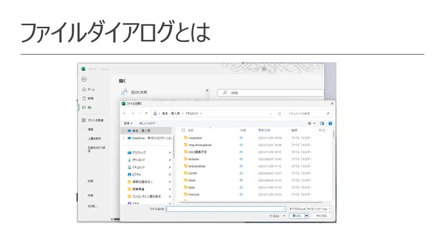Sort by 名前 column header
Viewport: 437px width, 233px height.
[191, 130]
